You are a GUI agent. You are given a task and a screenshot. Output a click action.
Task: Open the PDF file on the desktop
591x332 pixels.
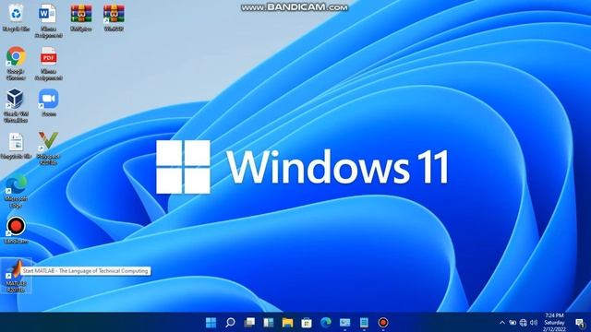(x=48, y=63)
